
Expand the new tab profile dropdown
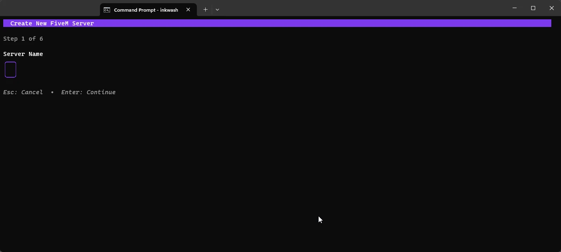click(x=217, y=10)
